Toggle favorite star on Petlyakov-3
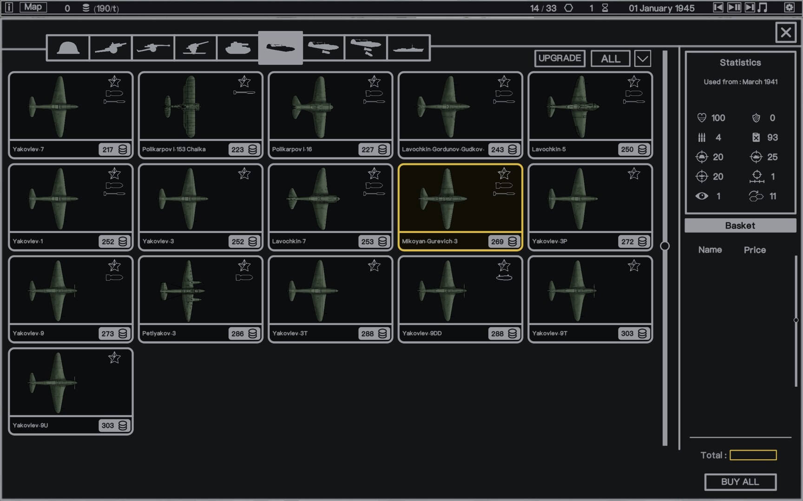 244,265
